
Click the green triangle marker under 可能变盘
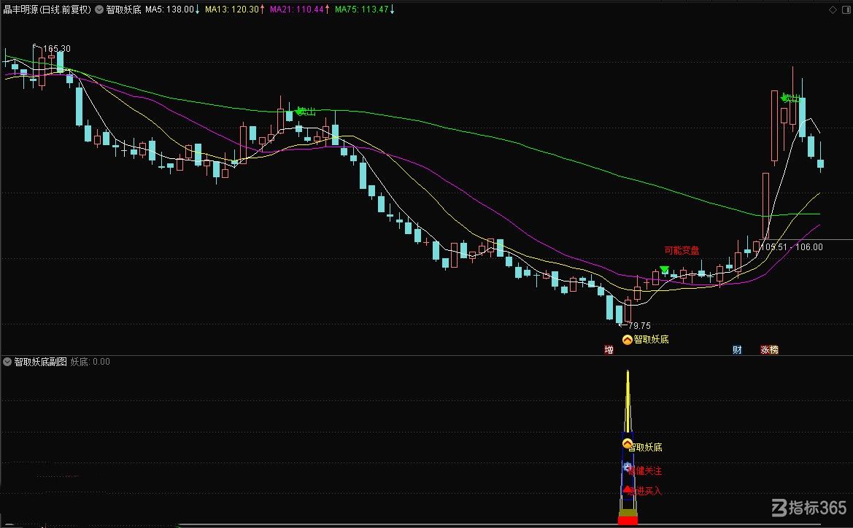664,269
